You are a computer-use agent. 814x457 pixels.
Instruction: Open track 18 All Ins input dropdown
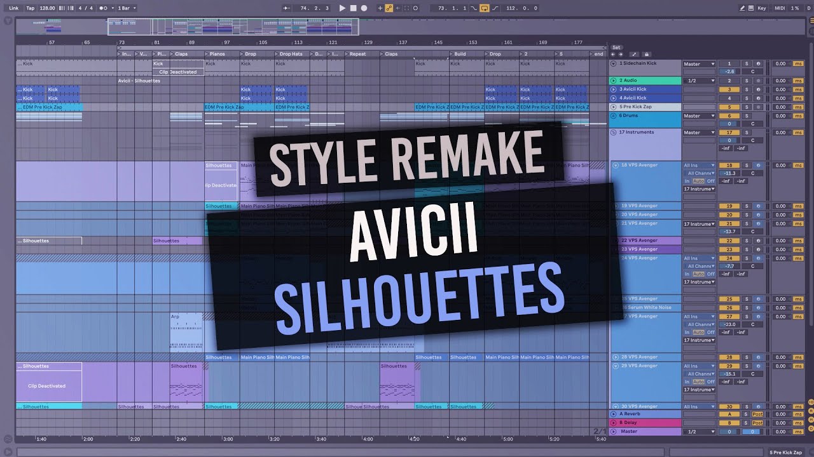(x=700, y=166)
